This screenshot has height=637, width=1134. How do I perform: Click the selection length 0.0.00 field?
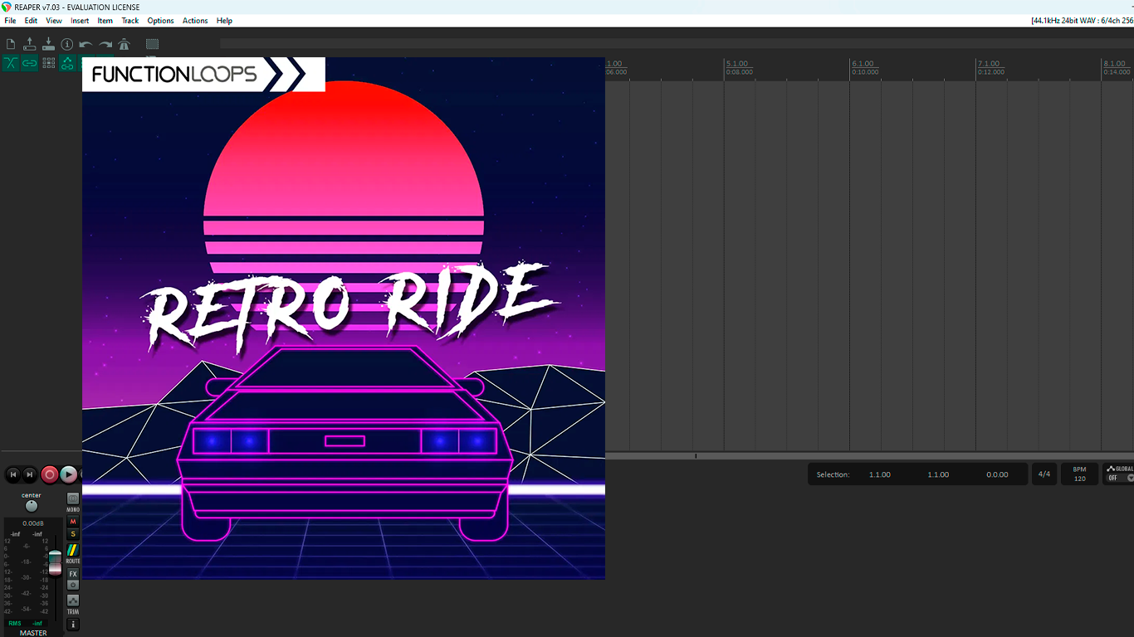[997, 474]
